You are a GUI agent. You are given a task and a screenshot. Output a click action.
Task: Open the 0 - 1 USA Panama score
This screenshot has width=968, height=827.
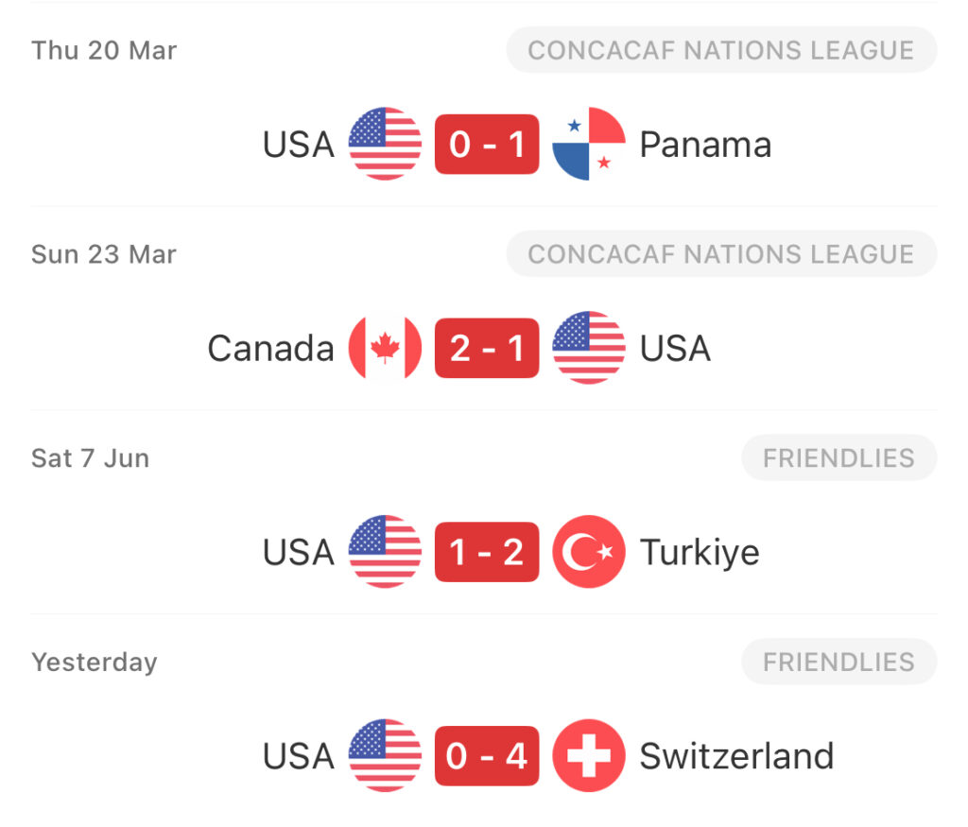pyautogui.click(x=487, y=144)
